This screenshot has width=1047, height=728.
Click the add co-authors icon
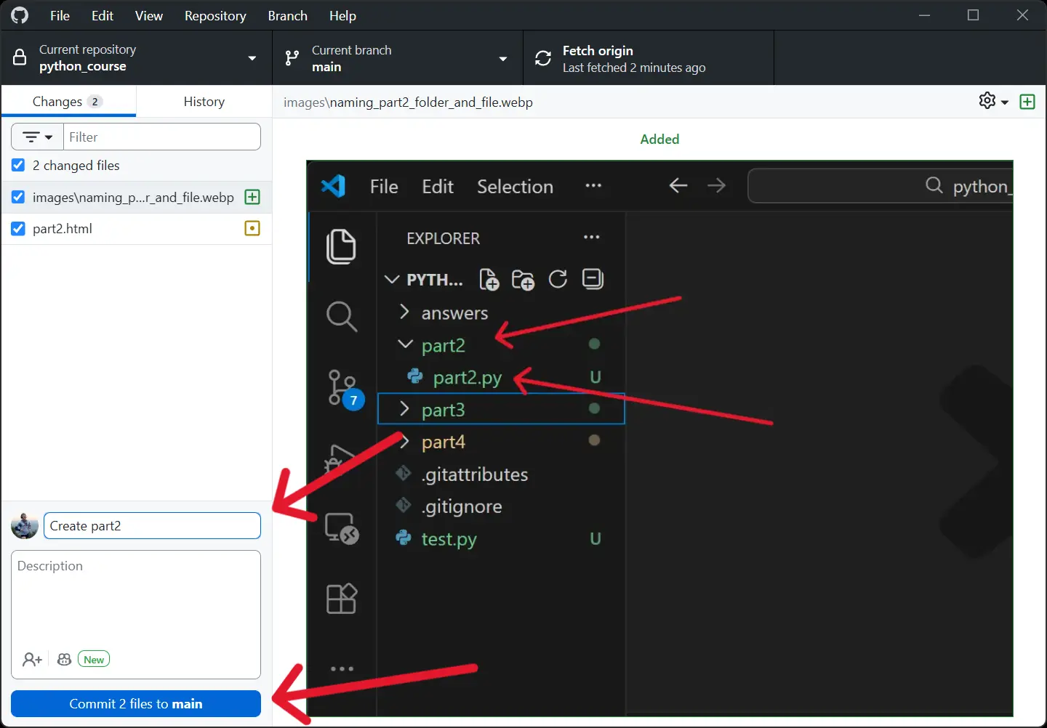[32, 659]
